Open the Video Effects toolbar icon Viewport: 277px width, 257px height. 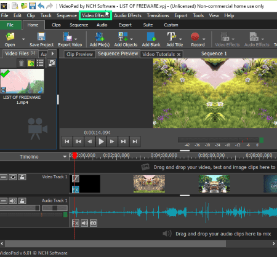[225, 37]
